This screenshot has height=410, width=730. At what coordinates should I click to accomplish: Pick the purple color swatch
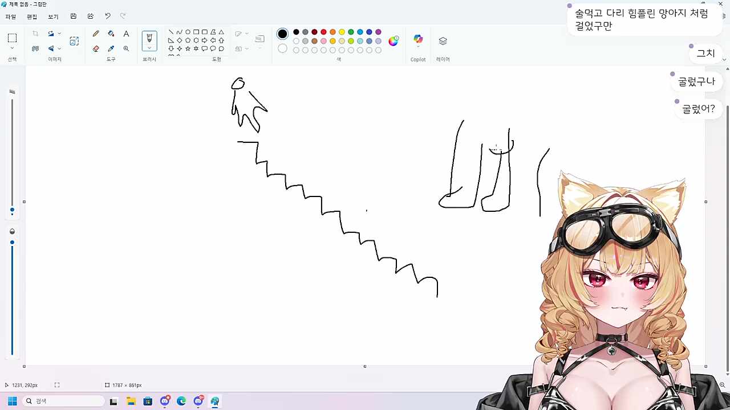click(378, 32)
